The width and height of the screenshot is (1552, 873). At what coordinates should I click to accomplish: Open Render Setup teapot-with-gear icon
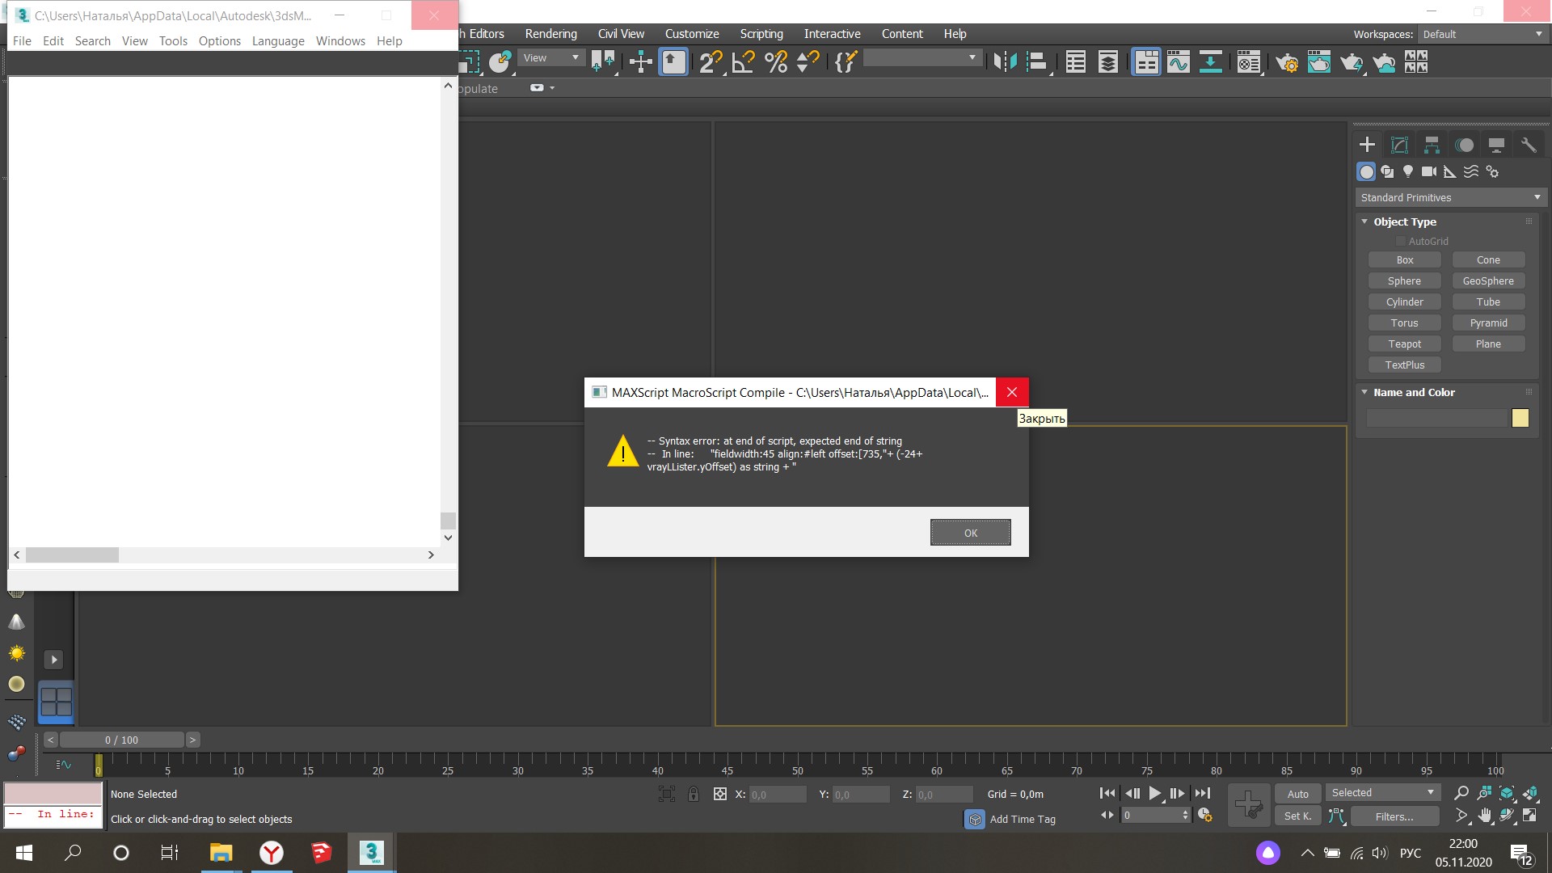pyautogui.click(x=1286, y=62)
